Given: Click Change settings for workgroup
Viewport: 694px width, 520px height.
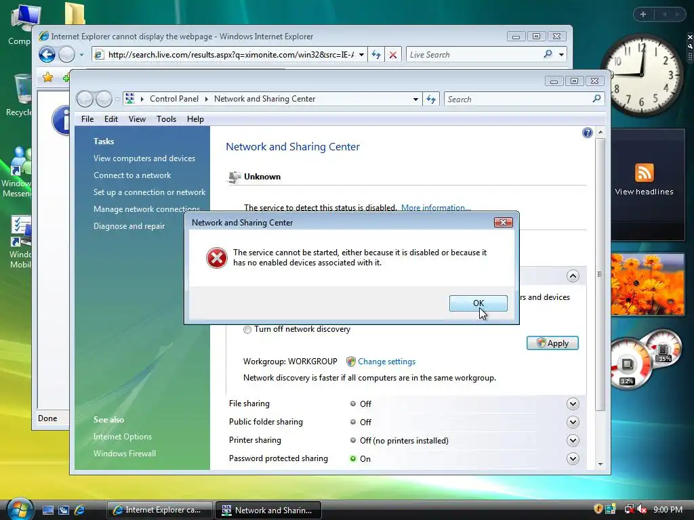Looking at the screenshot, I should coord(386,362).
